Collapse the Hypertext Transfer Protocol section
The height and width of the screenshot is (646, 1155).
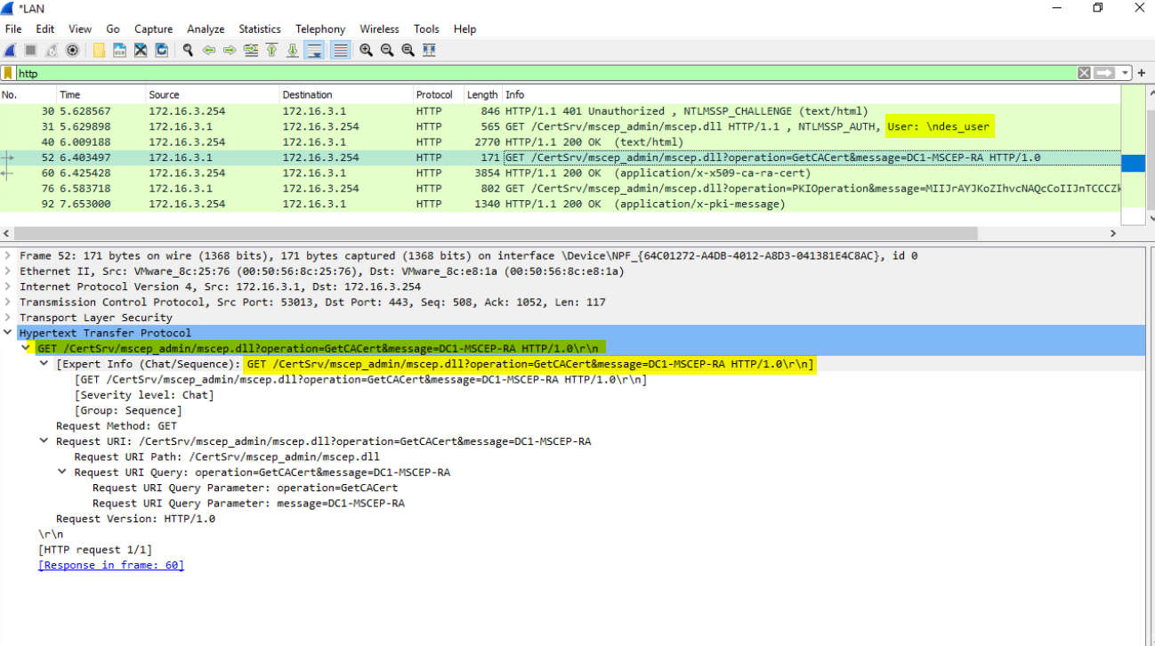coord(8,333)
